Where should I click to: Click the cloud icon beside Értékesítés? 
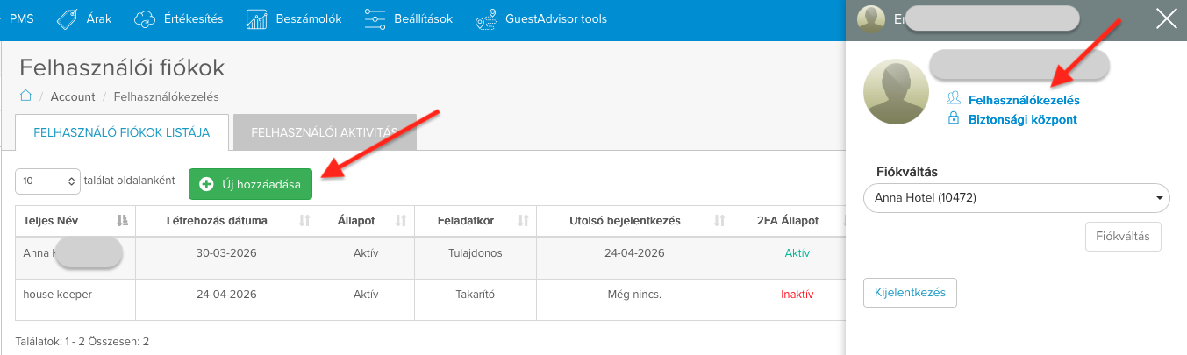pos(145,18)
